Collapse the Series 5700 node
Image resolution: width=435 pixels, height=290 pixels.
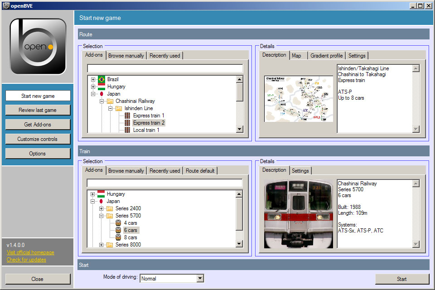(101, 216)
